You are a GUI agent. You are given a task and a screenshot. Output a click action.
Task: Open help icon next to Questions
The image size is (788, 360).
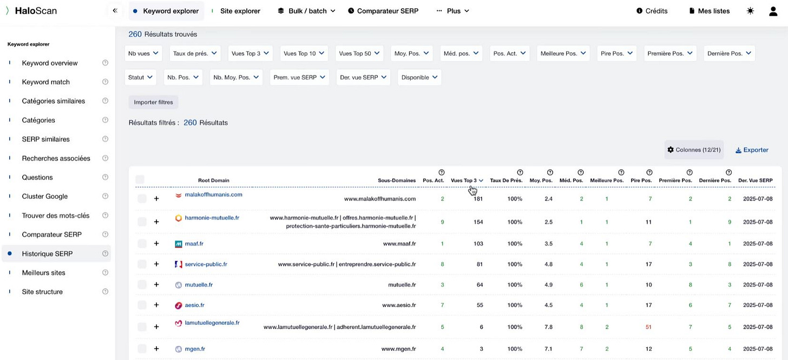tap(106, 177)
